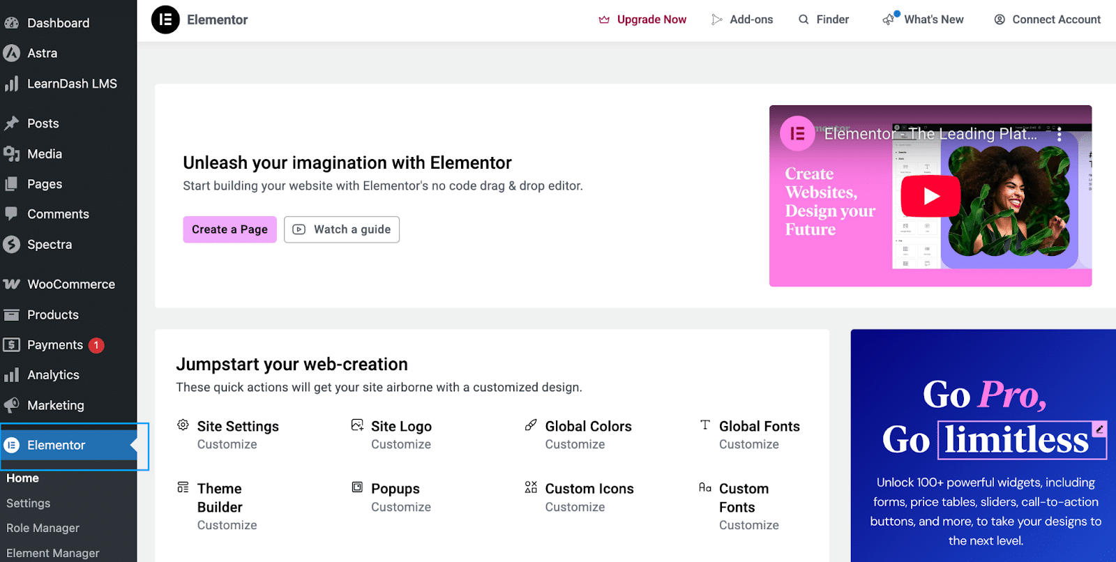
Task: Click the Popups window icon
Action: (357, 487)
